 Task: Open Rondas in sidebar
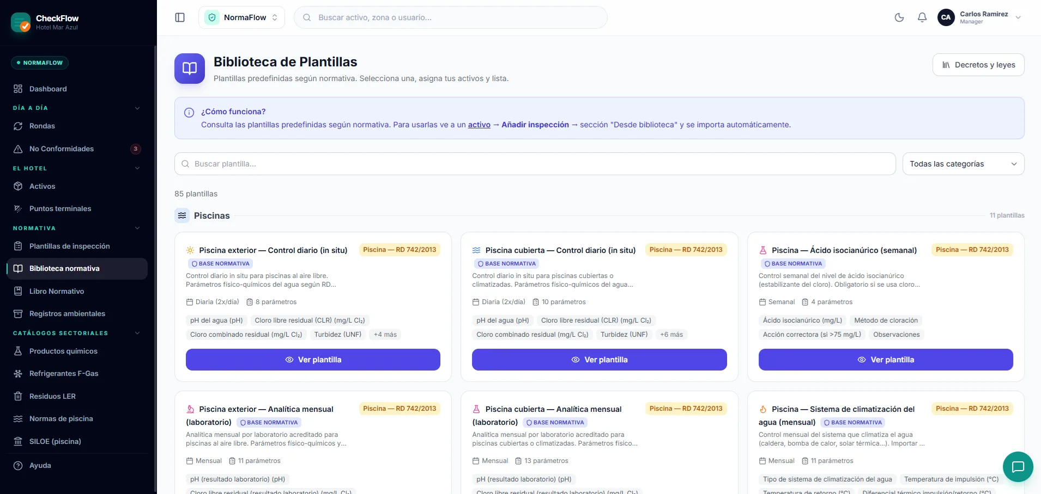pos(77,126)
